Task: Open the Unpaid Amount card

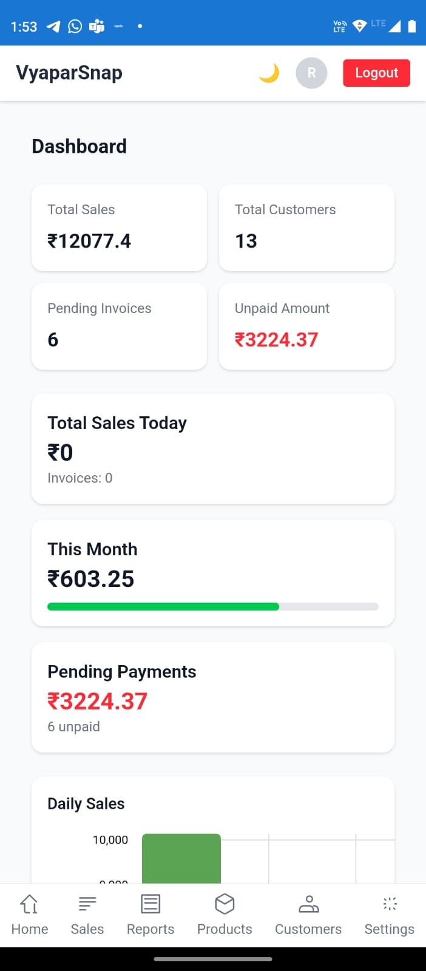Action: [306, 326]
